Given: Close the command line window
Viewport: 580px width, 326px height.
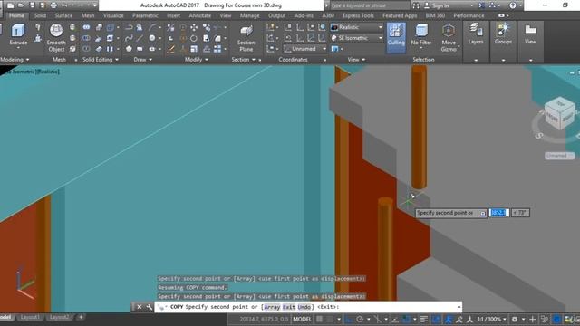Looking at the screenshot, I should tap(139, 307).
